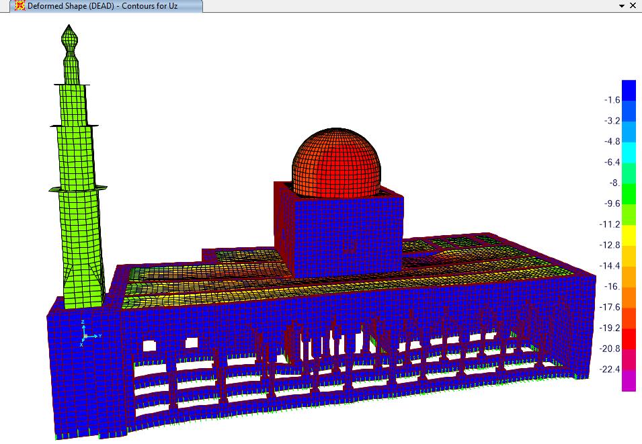Click the XYZ global axes triad
Viewport: 642px width, 444px height.
tap(86, 332)
